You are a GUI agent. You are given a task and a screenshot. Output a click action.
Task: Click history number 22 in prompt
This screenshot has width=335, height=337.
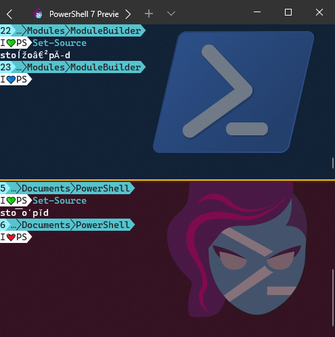click(x=5, y=30)
